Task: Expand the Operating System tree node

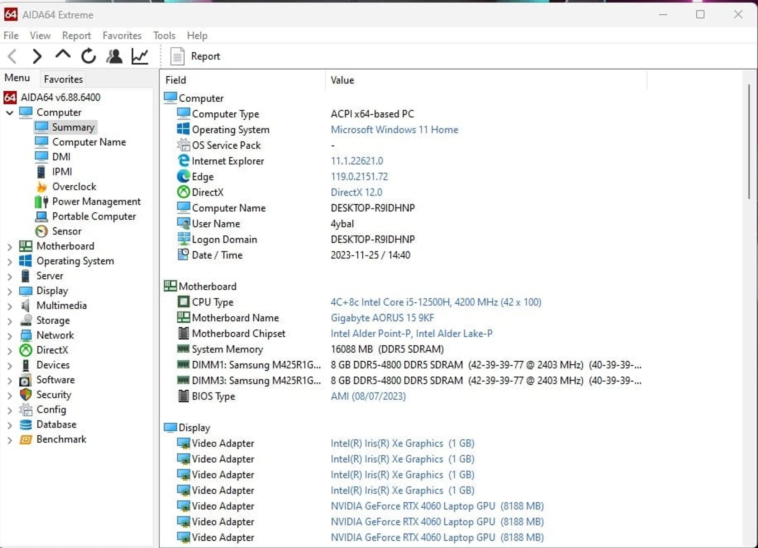Action: (10, 262)
